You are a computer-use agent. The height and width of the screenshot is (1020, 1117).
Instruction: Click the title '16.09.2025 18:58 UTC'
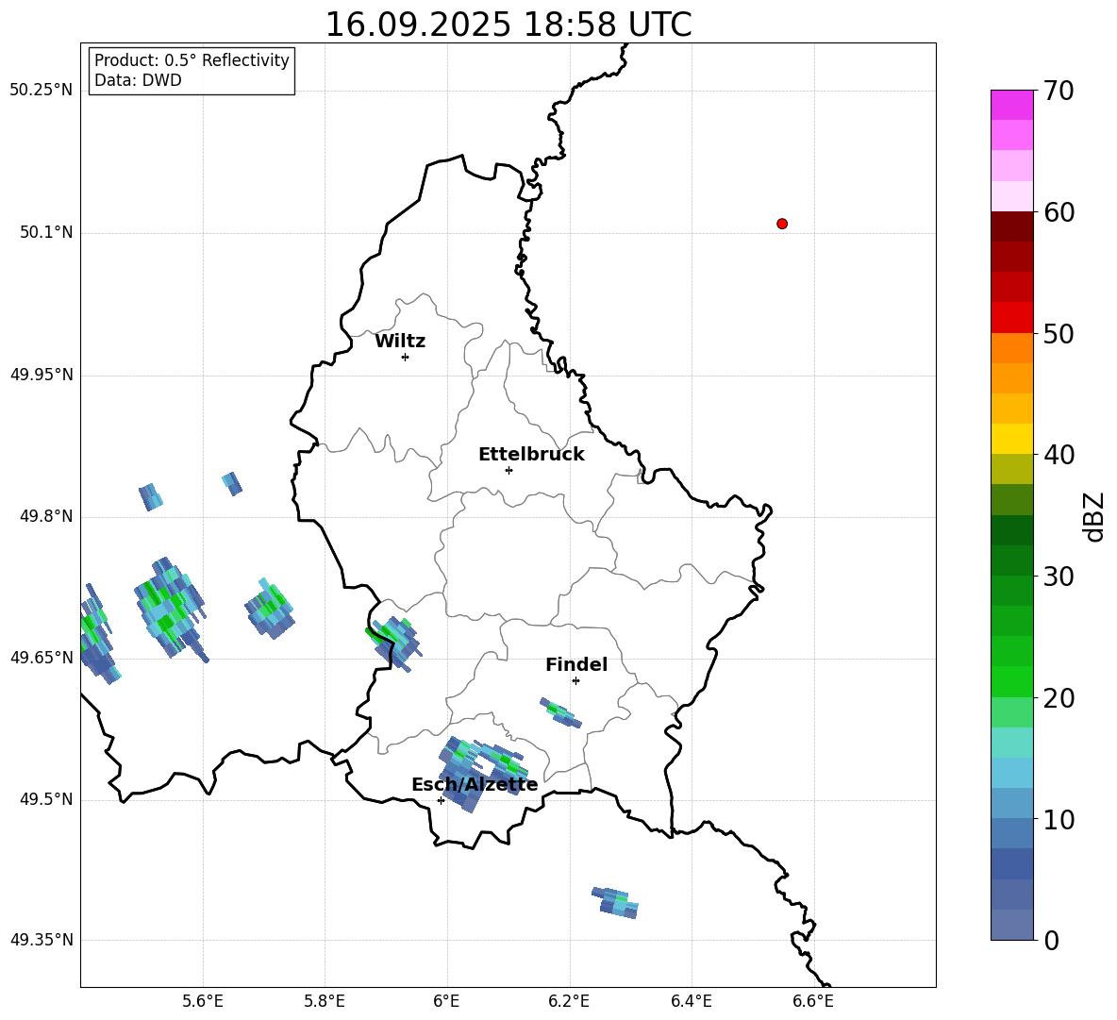pyautogui.click(x=508, y=25)
